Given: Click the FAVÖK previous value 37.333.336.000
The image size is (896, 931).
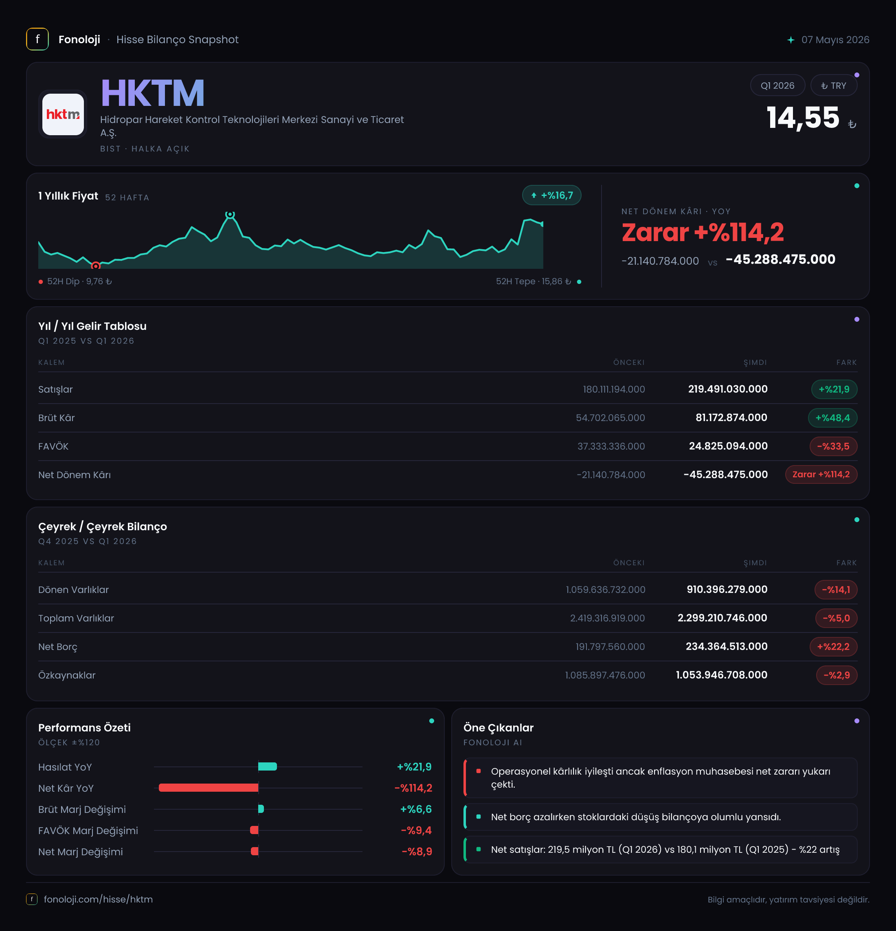Looking at the screenshot, I should (x=611, y=446).
